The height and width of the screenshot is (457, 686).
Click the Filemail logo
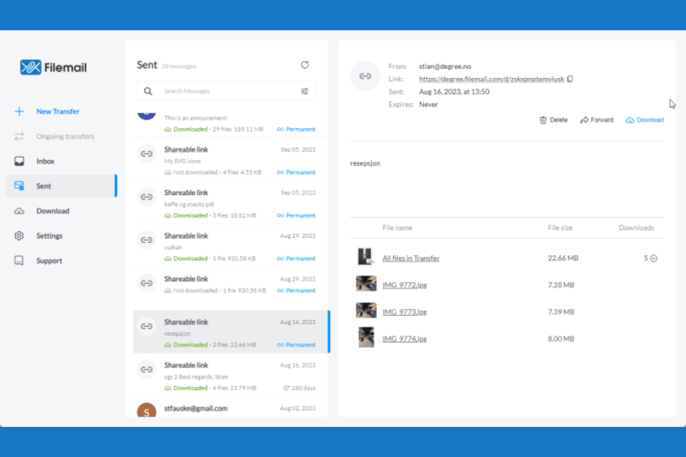(x=52, y=67)
